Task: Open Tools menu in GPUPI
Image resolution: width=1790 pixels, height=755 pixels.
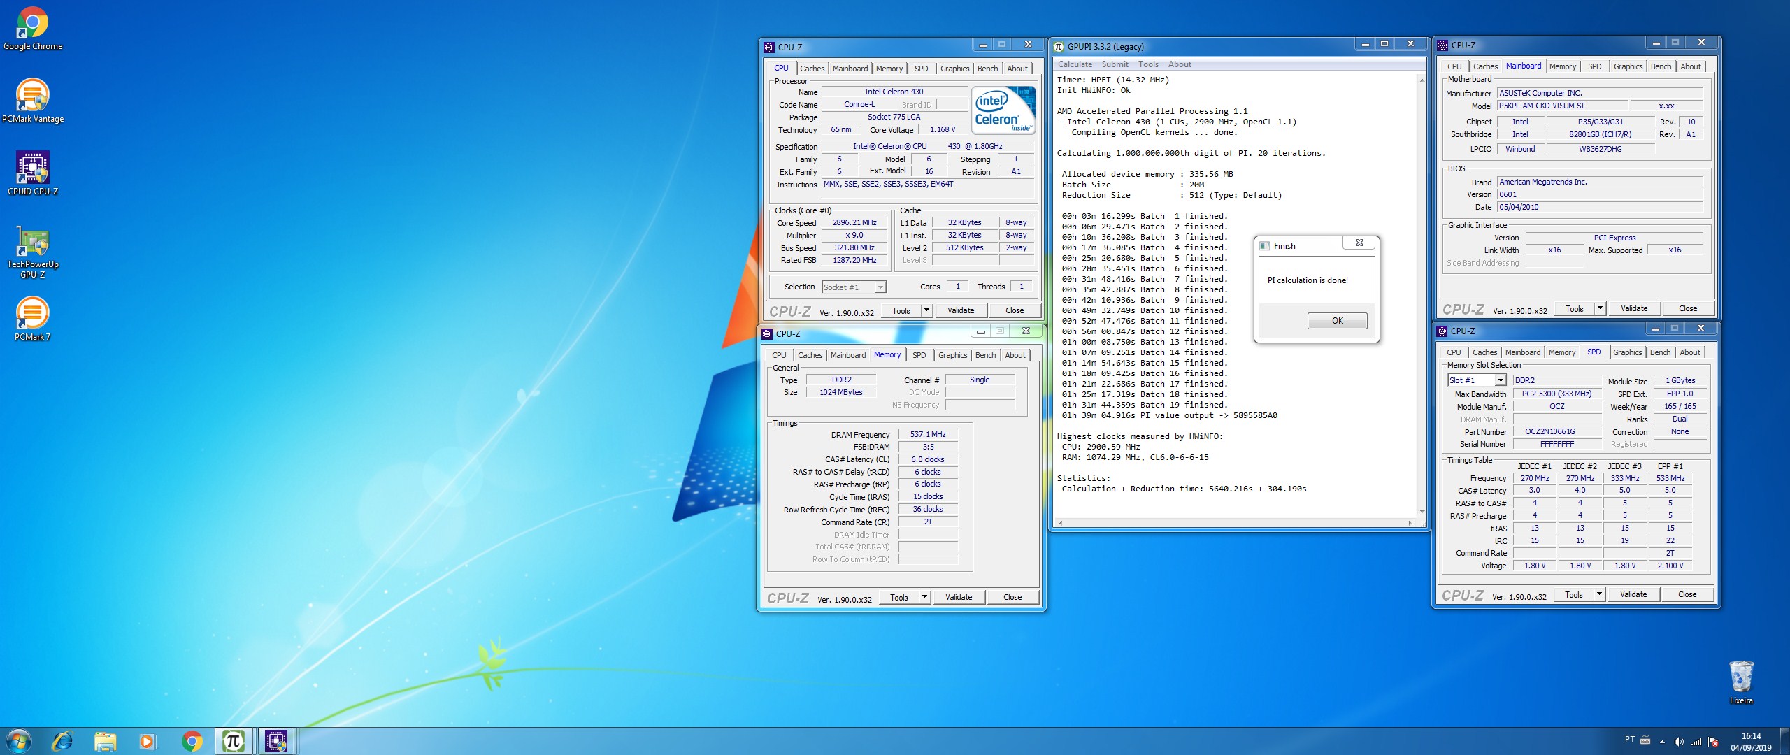Action: click(x=1148, y=64)
